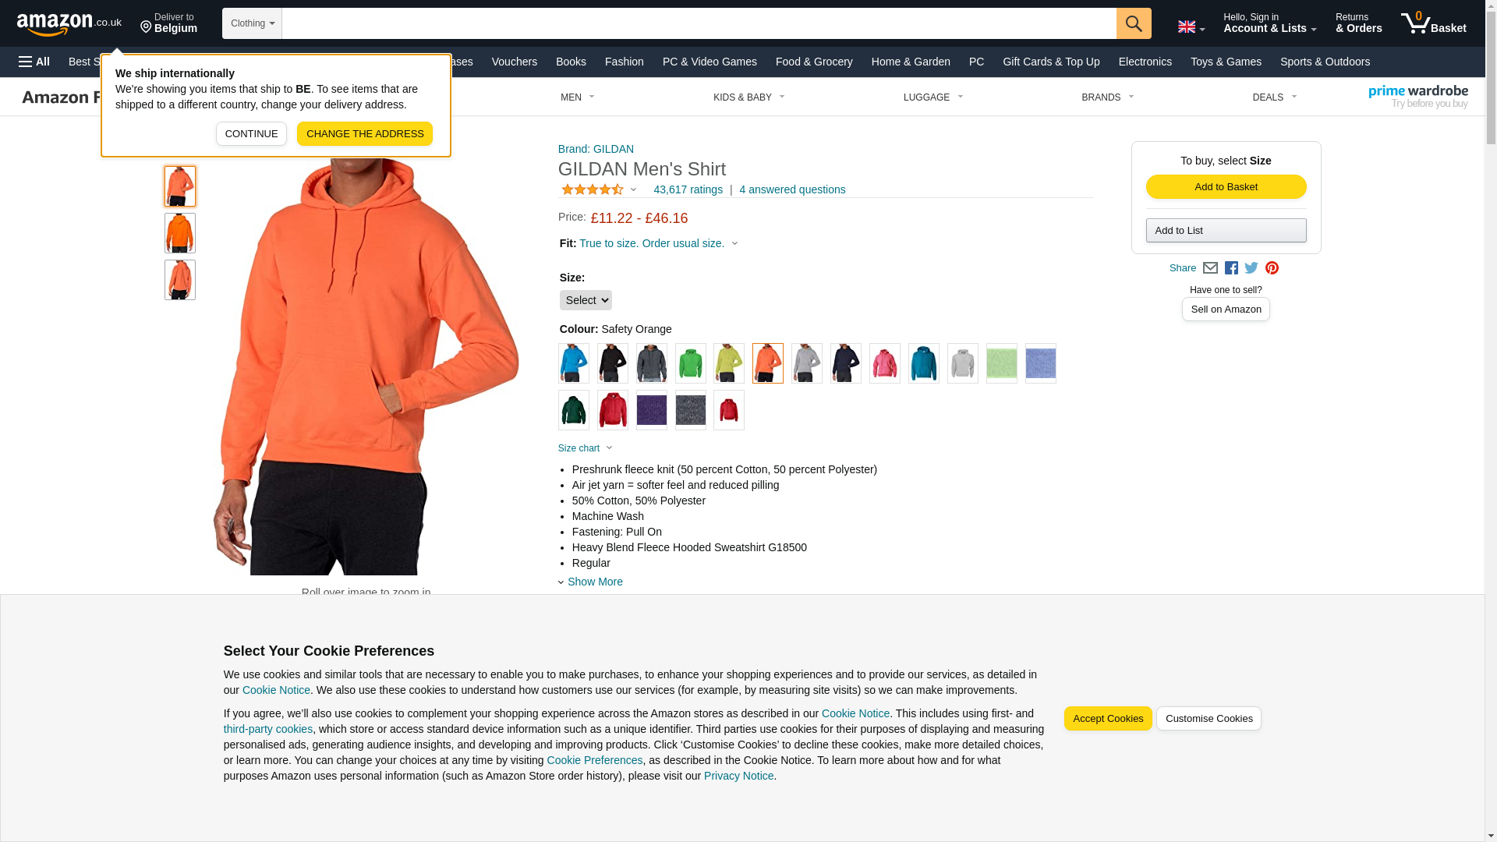Click the search magnifier button
Image resolution: width=1497 pixels, height=842 pixels.
[1133, 23]
